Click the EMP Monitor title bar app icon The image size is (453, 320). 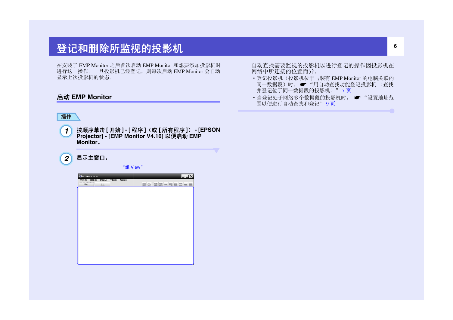[80, 176]
